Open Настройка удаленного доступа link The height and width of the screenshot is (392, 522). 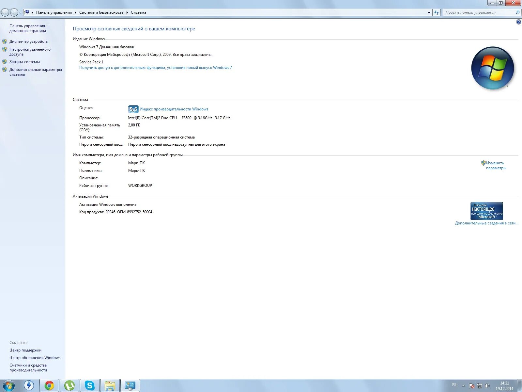pos(30,52)
